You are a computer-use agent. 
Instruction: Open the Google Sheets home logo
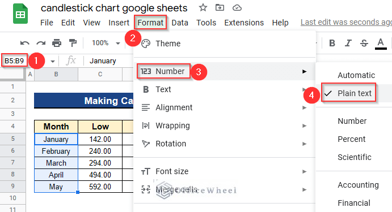(x=20, y=14)
